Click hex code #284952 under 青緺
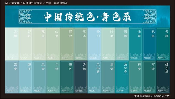The width and height of the screenshot is (175, 99). 79,91
